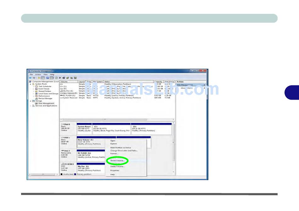Viewport: 299px width, 211px height.
Task: Click the Shared Folders icon in tree
Action: (37, 91)
